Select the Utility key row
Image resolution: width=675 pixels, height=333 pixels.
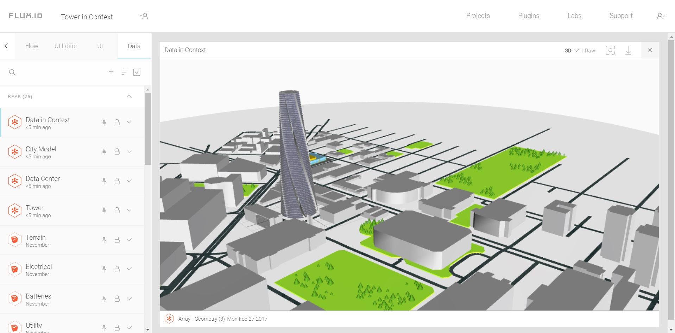point(72,323)
